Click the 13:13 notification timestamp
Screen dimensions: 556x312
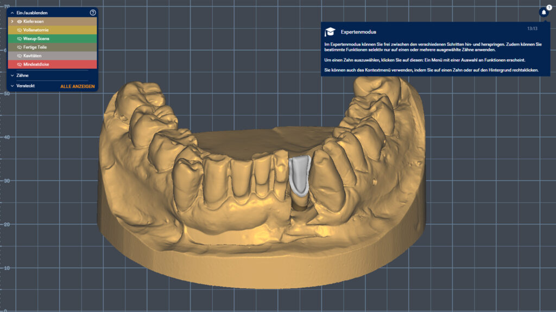532,28
